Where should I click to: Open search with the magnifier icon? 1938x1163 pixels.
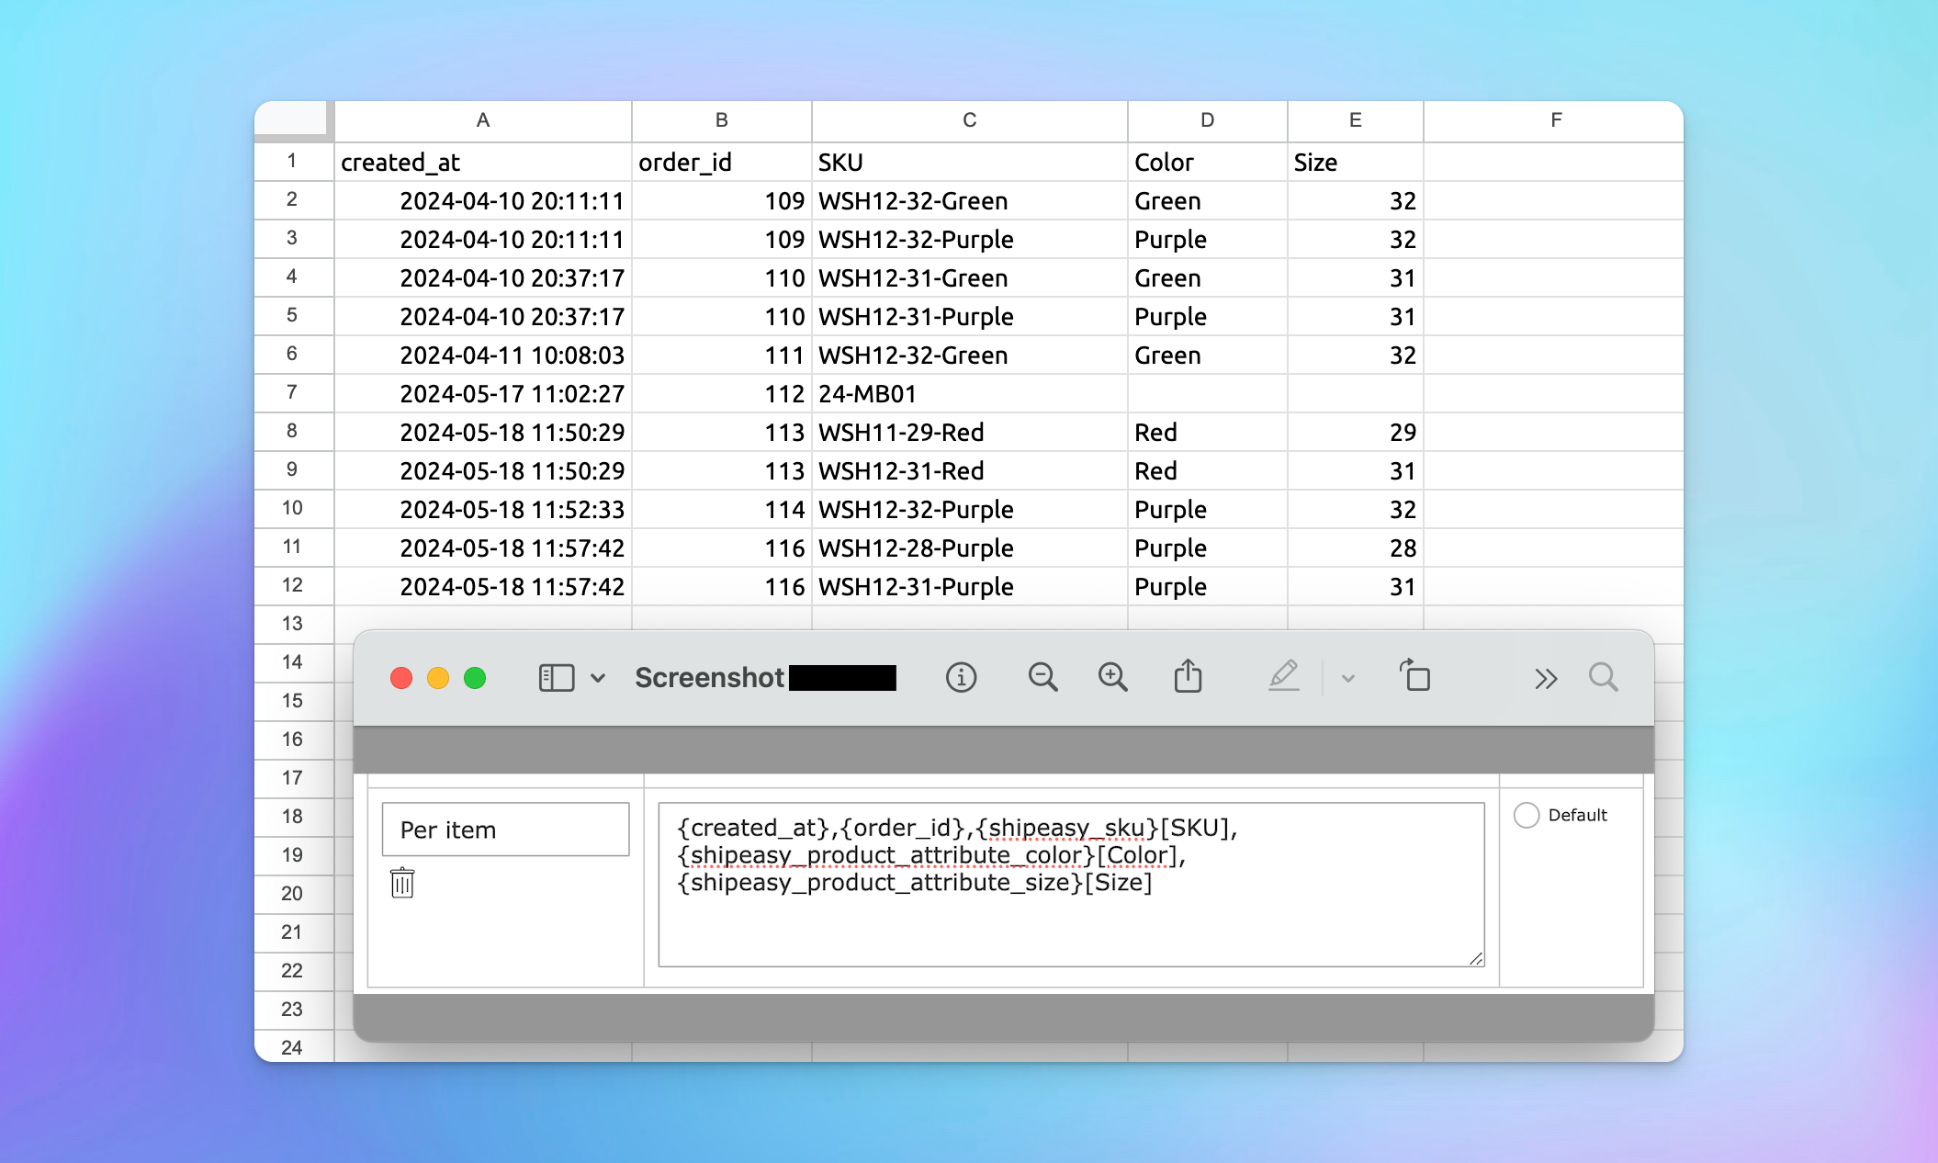(x=1603, y=678)
